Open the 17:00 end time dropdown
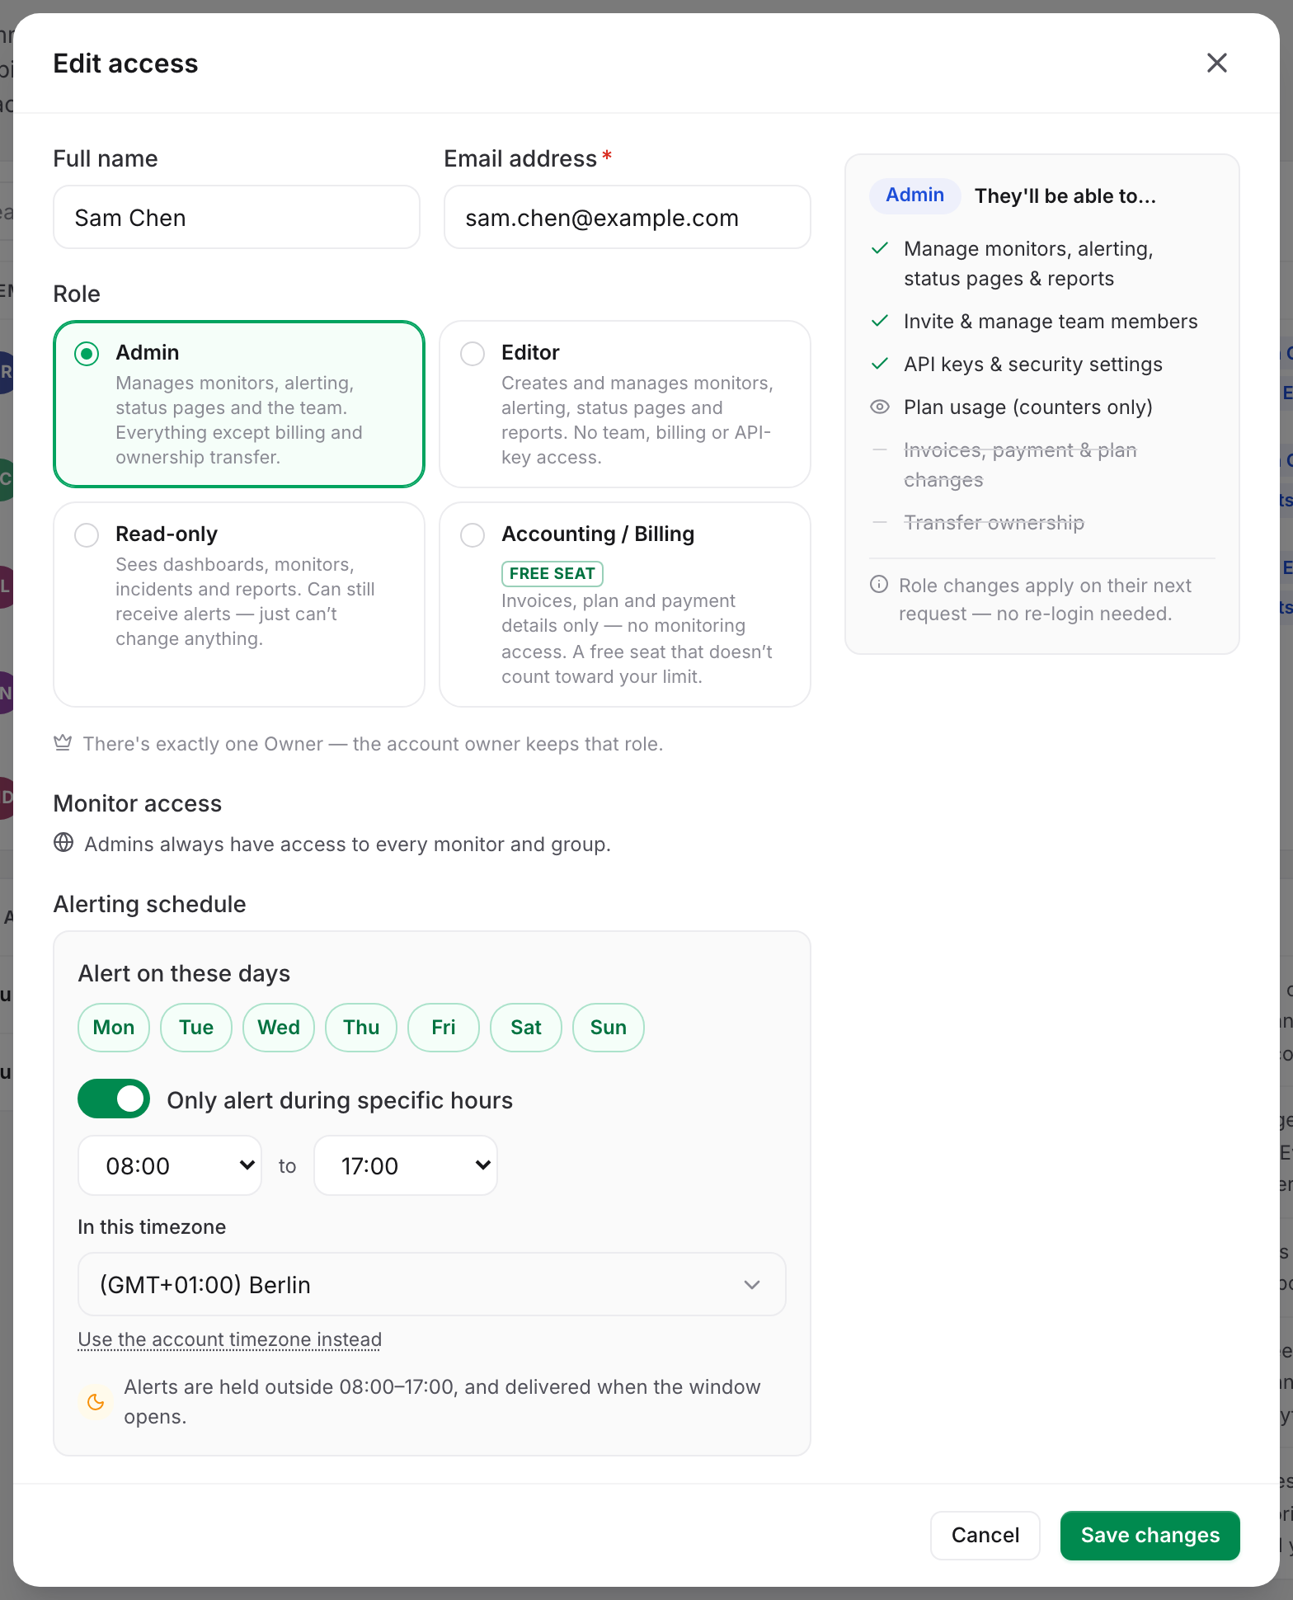The height and width of the screenshot is (1600, 1293). (x=406, y=1165)
